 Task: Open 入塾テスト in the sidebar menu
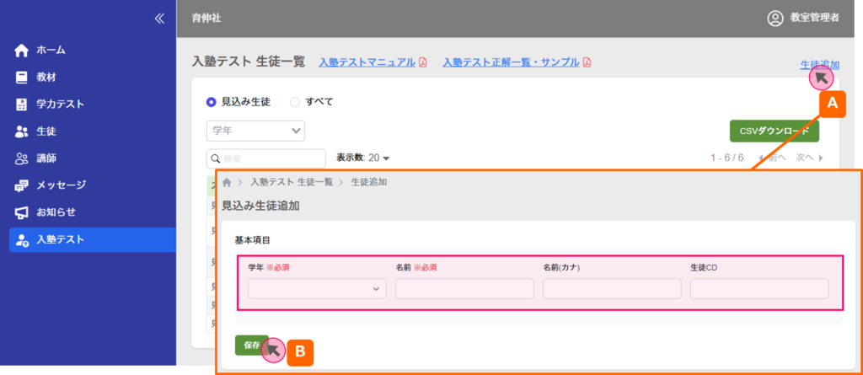pos(61,240)
